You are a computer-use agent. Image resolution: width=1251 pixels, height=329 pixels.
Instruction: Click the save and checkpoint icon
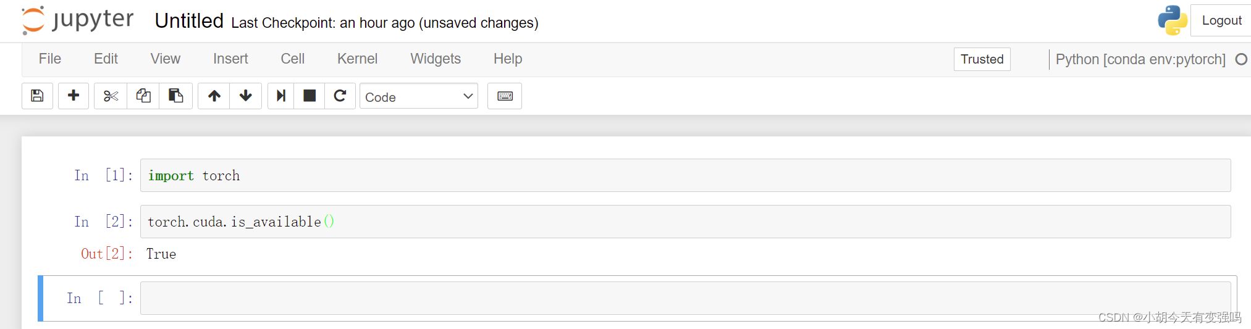coord(37,96)
